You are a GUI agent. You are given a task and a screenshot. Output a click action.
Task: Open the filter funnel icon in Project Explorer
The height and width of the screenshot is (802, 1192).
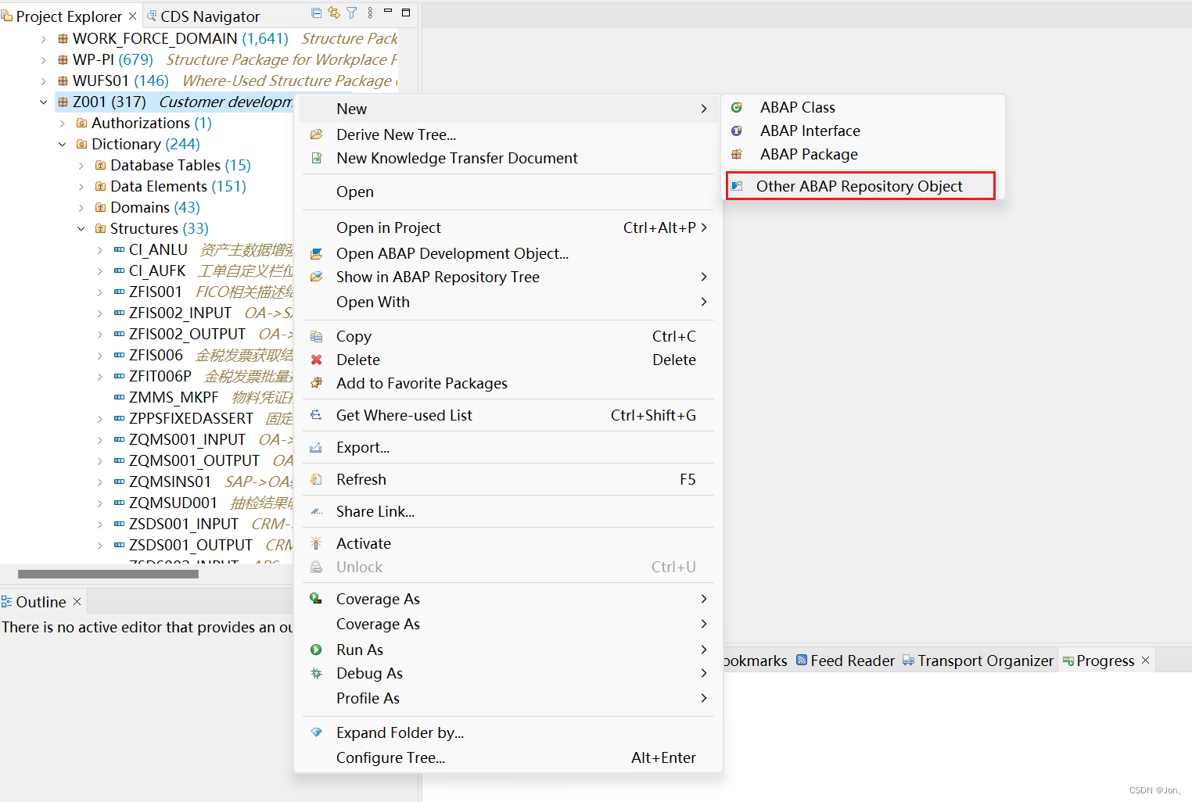[352, 13]
